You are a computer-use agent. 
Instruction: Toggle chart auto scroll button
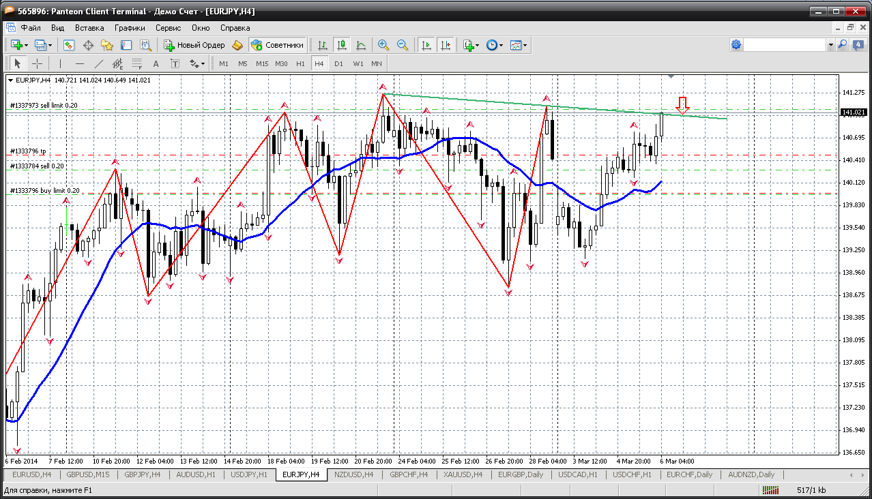pos(426,45)
